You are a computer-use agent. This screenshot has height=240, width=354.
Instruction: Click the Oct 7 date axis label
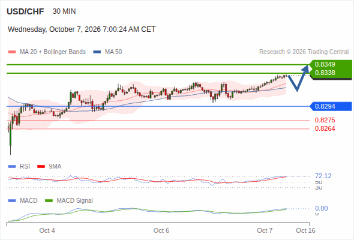click(265, 230)
